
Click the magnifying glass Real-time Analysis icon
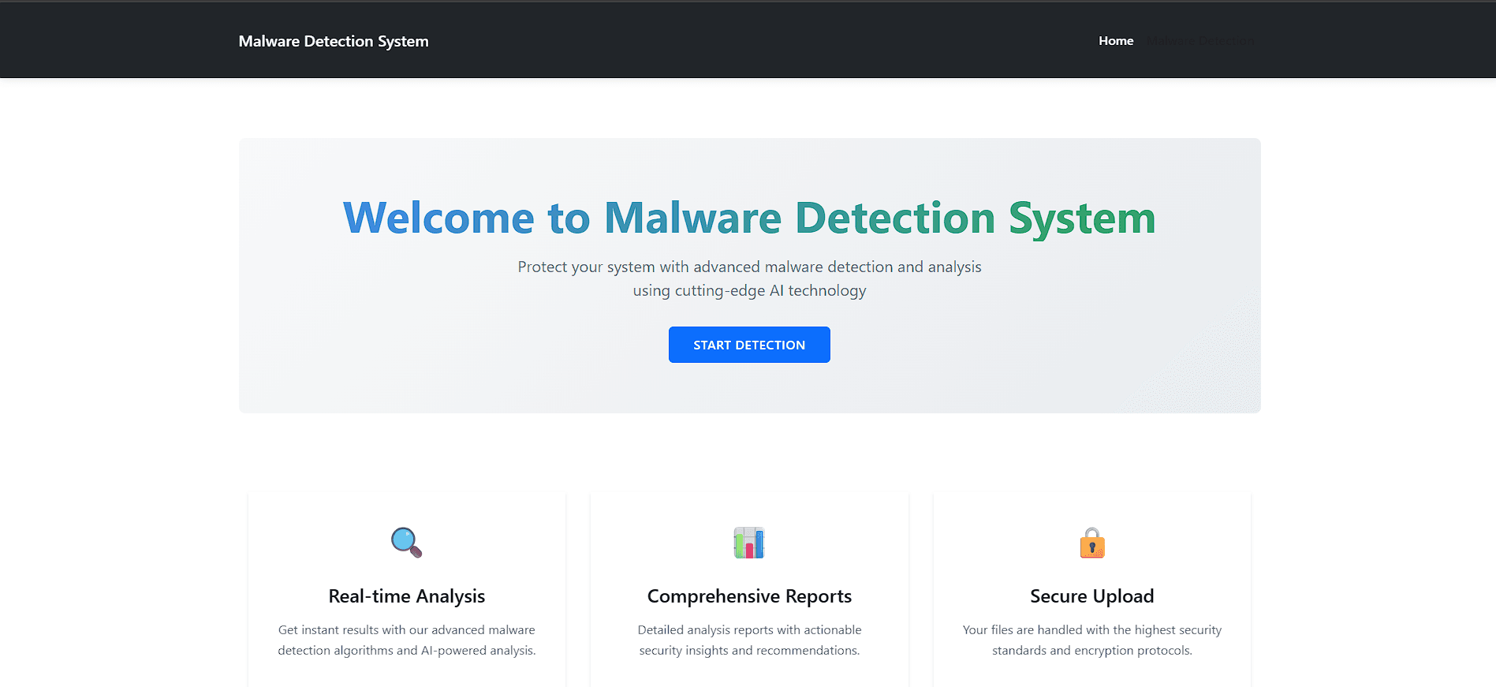coord(406,543)
